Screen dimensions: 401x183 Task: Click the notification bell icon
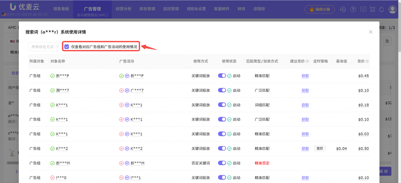pos(382,9)
